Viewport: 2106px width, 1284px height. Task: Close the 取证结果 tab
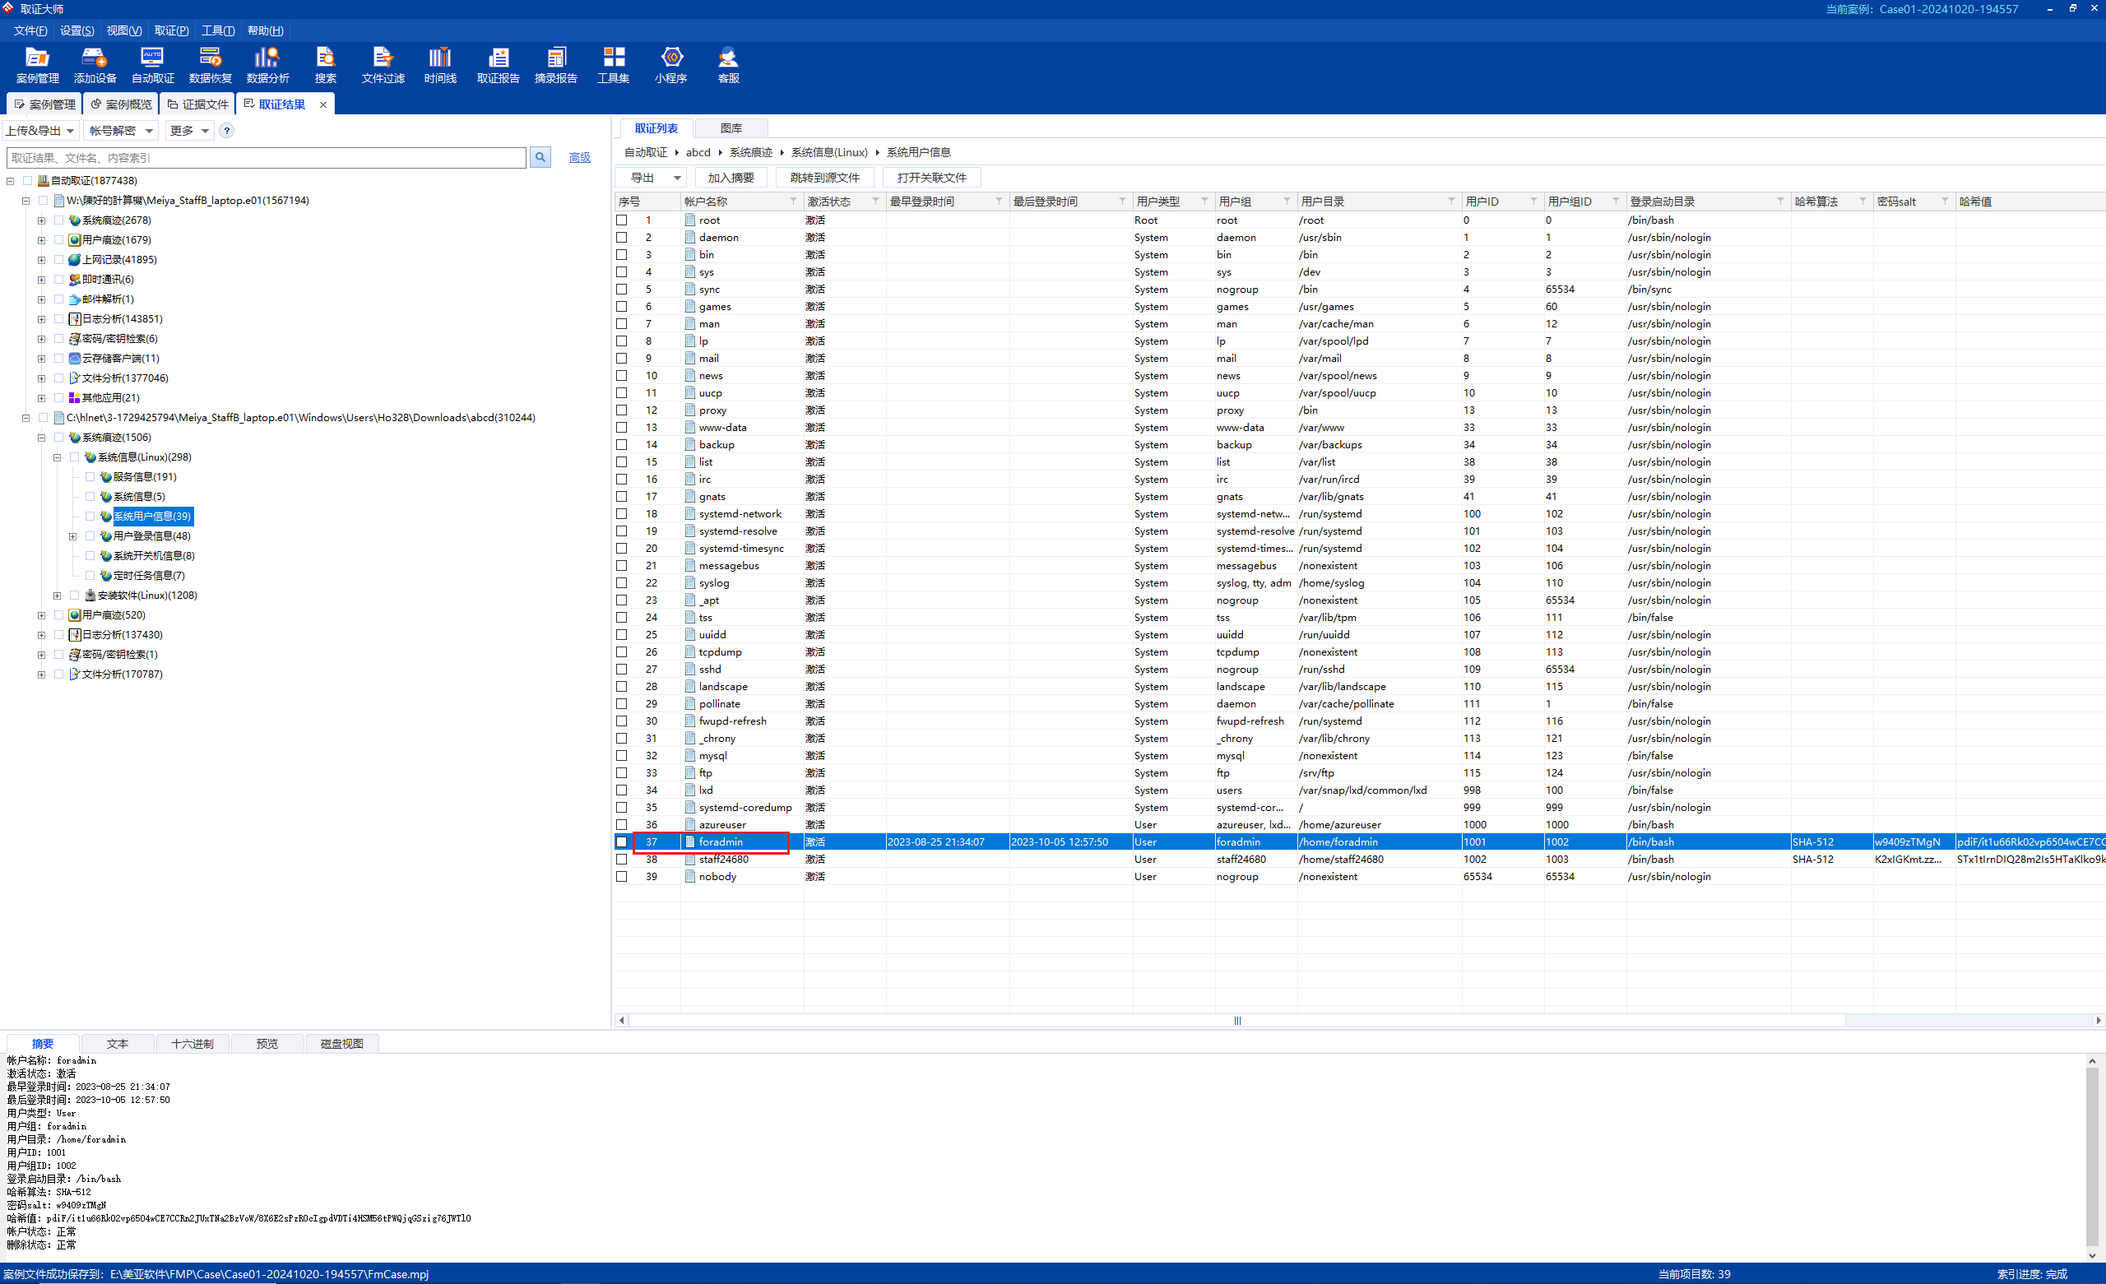[323, 104]
